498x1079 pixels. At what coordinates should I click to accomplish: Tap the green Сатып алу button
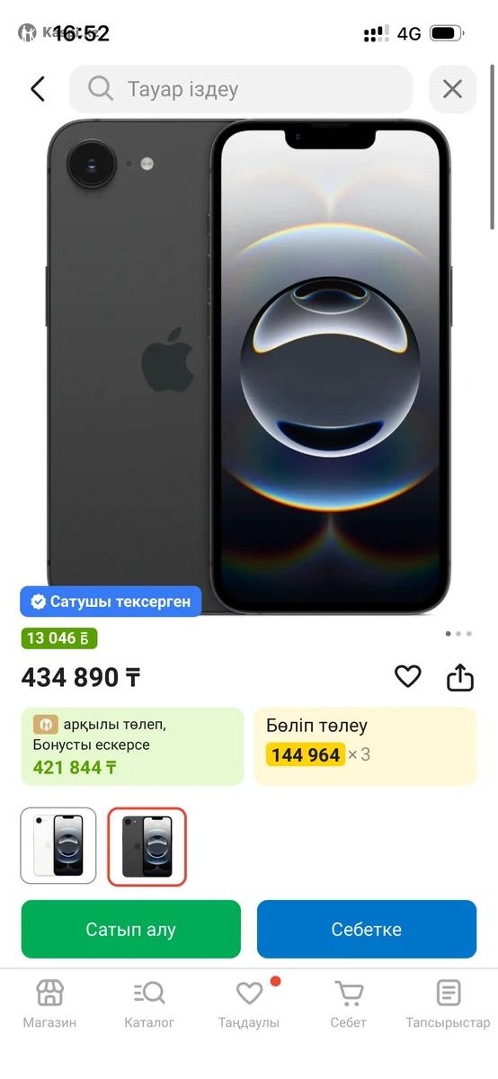coord(131,929)
